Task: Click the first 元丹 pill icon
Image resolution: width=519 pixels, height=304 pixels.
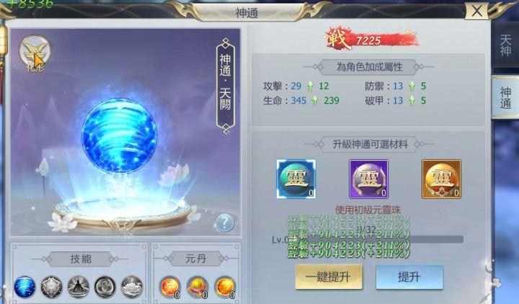Action: 170,287
